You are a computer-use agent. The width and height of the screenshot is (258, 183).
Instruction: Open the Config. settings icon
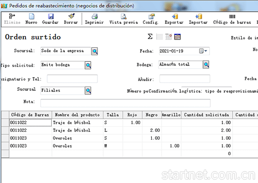point(151,16)
